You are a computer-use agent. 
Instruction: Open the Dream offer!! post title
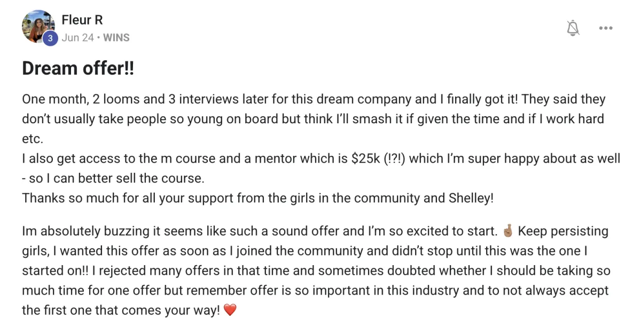tap(78, 69)
